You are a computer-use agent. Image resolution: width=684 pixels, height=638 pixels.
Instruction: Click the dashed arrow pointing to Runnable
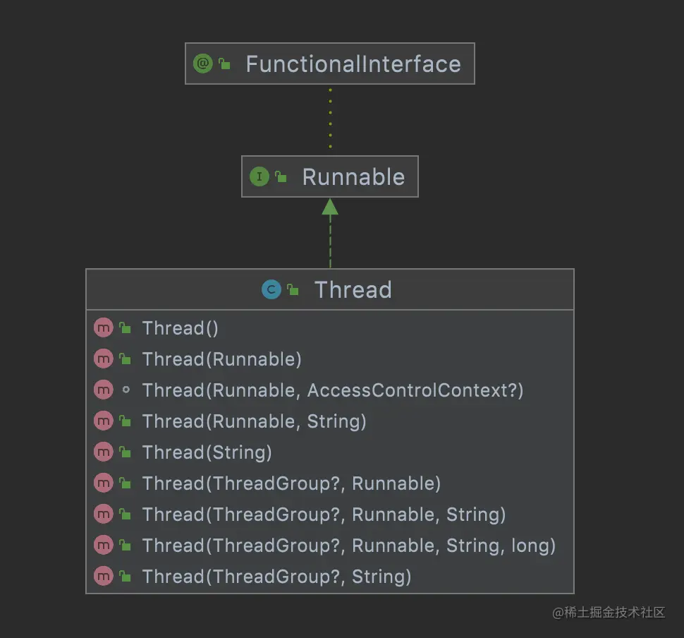[x=330, y=233]
